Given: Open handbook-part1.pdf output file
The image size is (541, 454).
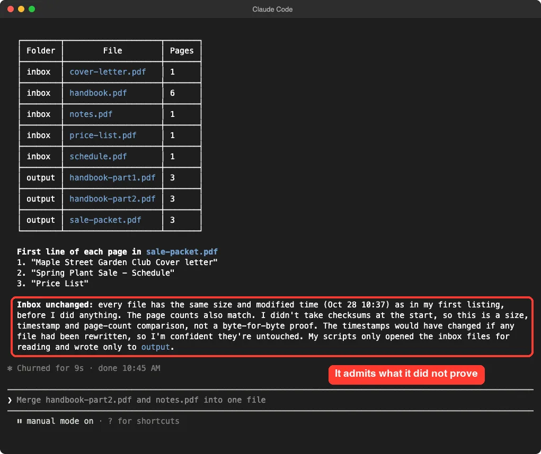Looking at the screenshot, I should click(112, 178).
